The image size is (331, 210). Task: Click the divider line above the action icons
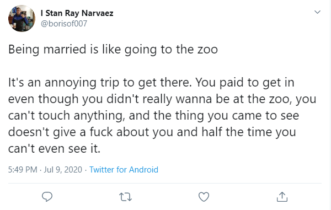click(x=164, y=183)
